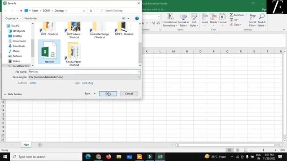This screenshot has width=287, height=161.
Task: Click the Save button in dialog
Action: click(x=108, y=93)
